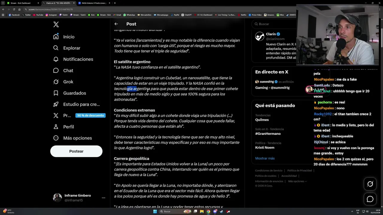Open the Instagram bookmark
The height and width of the screenshot is (215, 383).
point(51,15)
